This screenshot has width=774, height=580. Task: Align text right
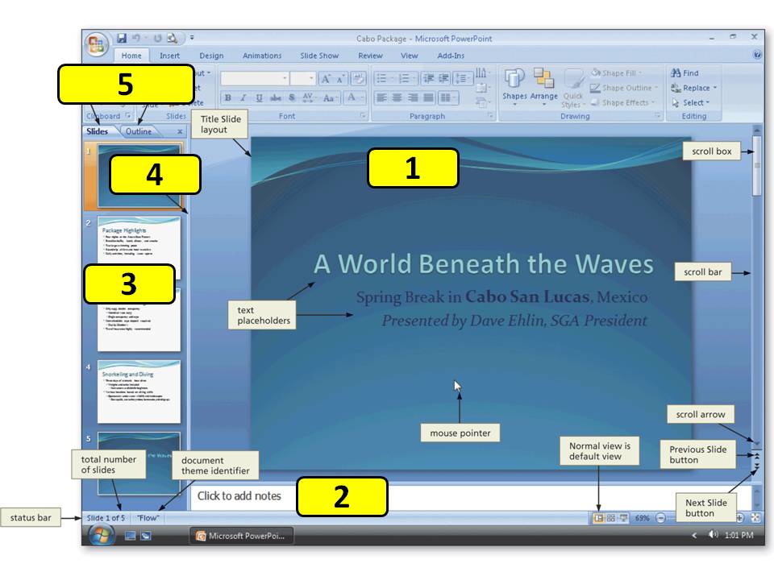(x=413, y=97)
